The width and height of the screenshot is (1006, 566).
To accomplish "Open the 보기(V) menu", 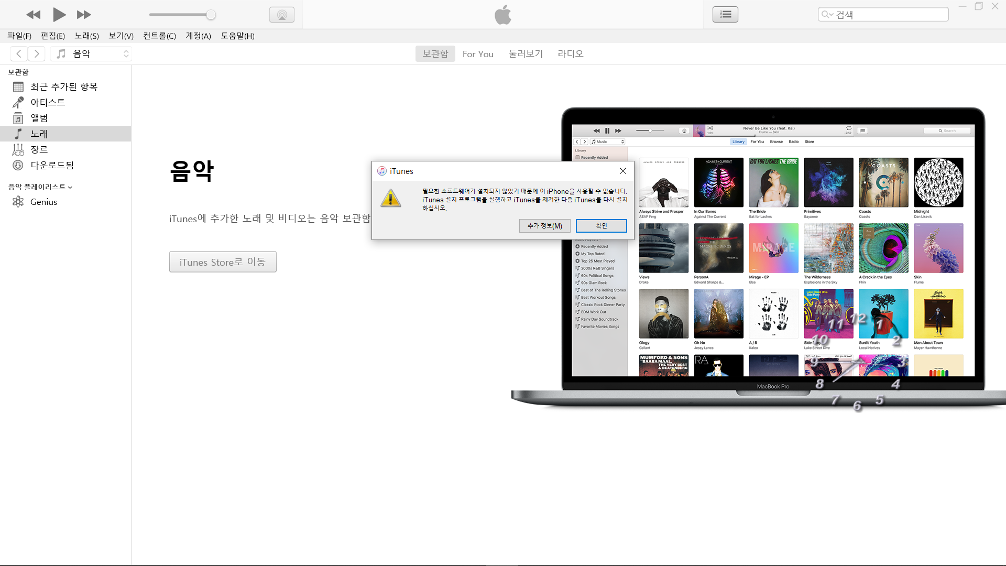I will 121,36.
